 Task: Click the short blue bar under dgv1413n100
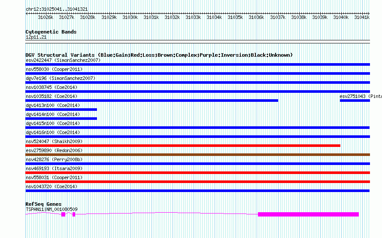61,110
